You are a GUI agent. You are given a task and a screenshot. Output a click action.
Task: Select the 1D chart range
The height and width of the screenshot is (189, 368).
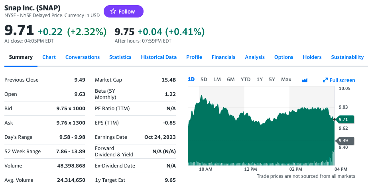[x=191, y=80]
